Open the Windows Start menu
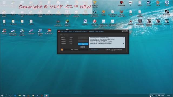Image resolution: width=173 pixels, height=97 pixels. pos(2,95)
